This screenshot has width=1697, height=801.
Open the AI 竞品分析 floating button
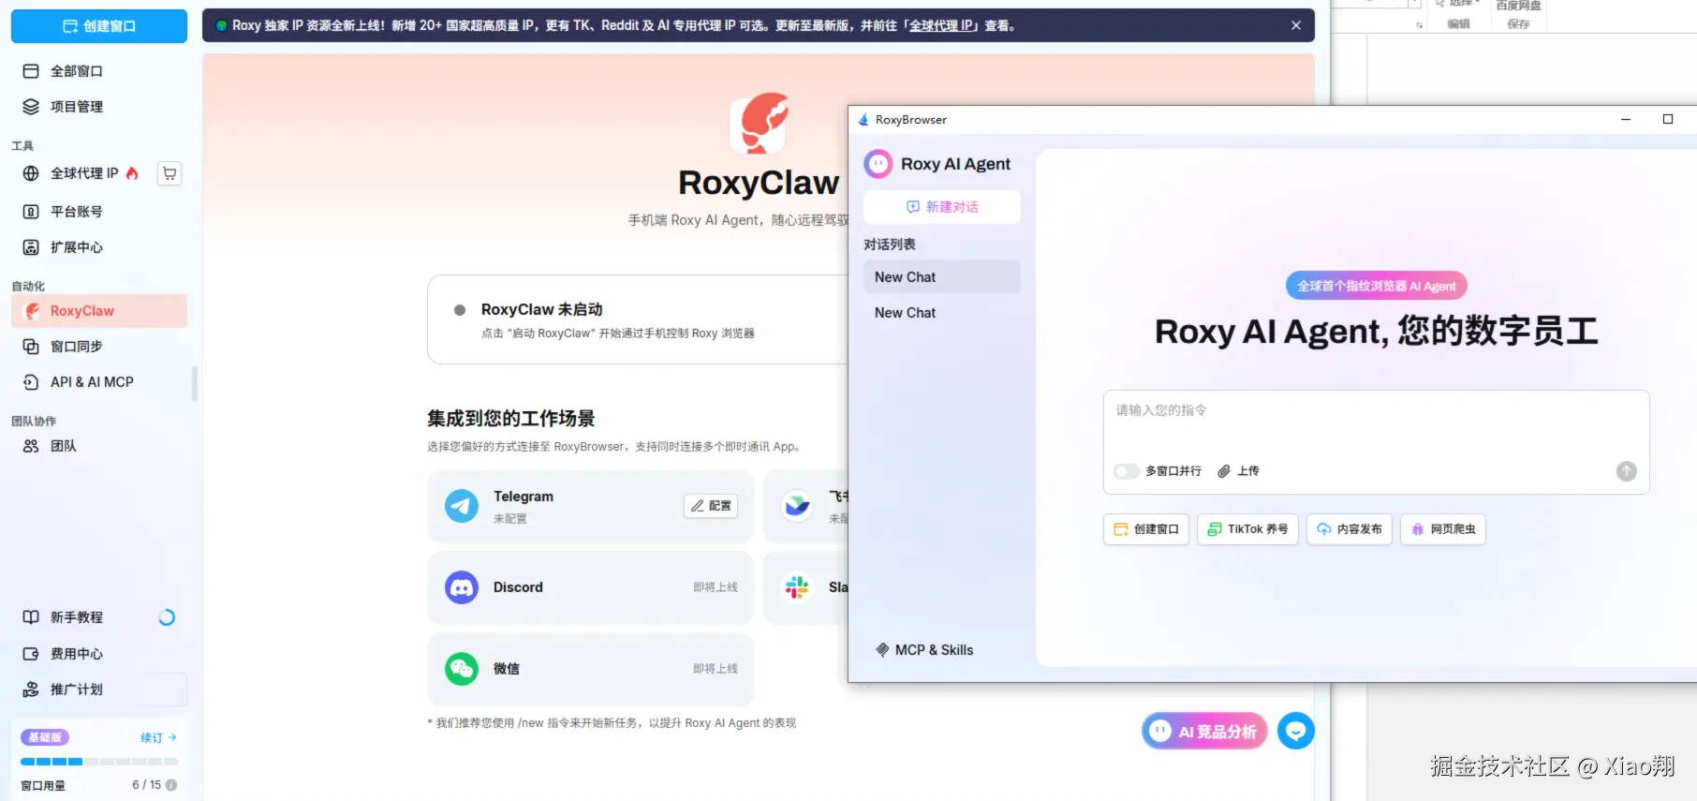tap(1204, 732)
